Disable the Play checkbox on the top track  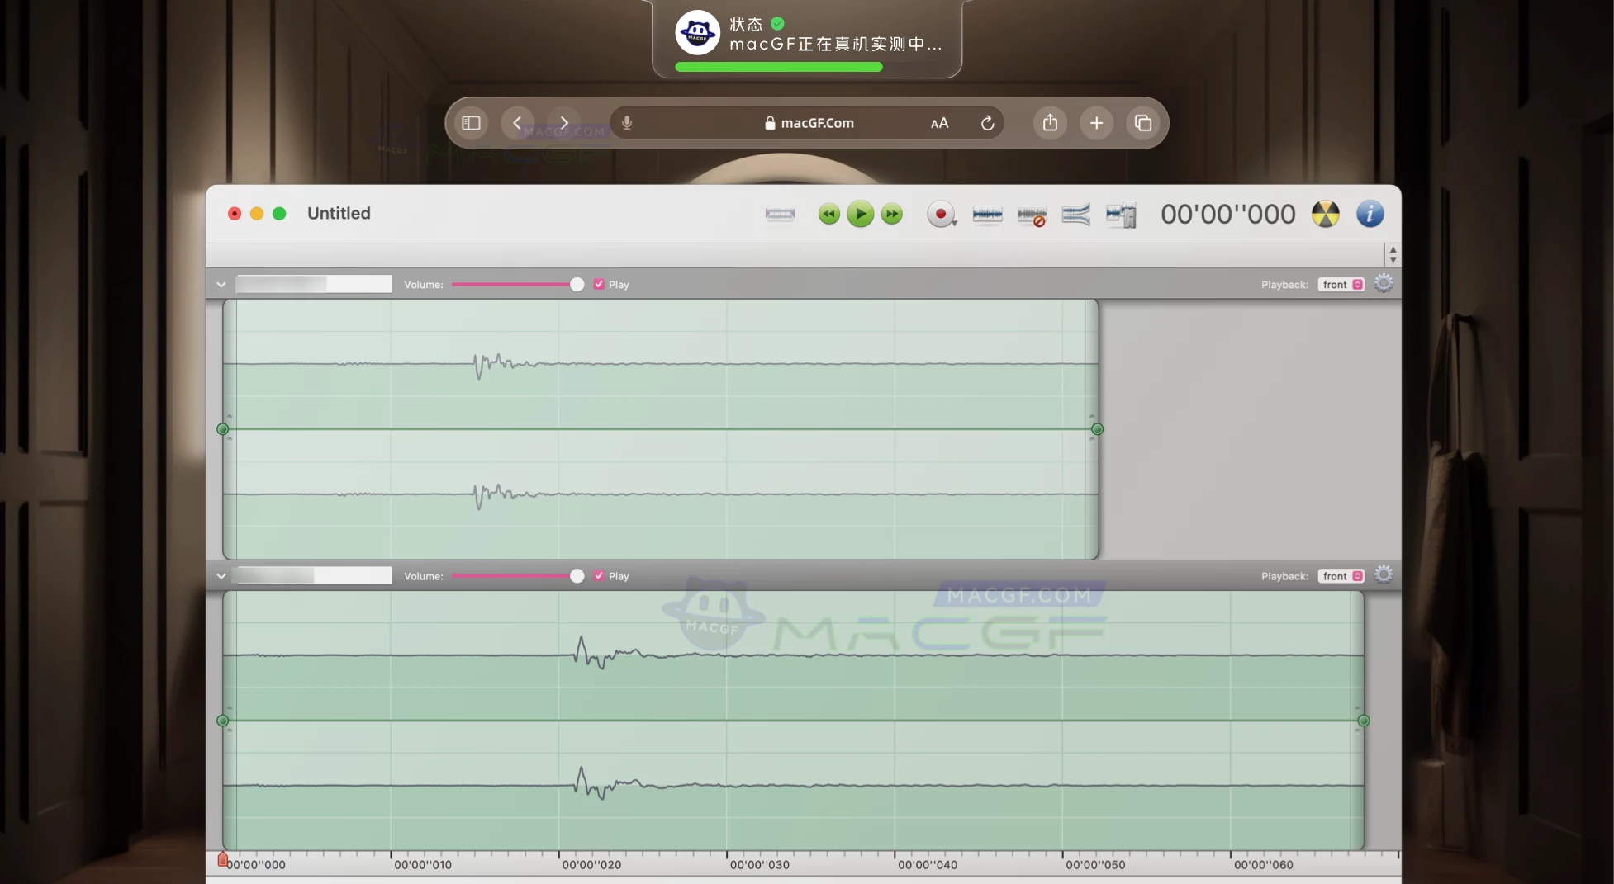point(600,284)
